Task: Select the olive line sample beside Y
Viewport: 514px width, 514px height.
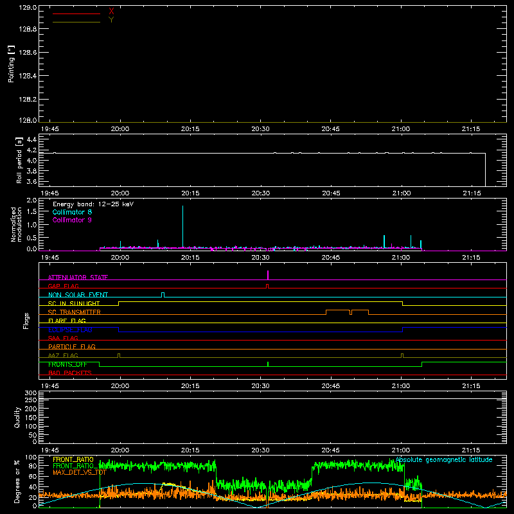Action: [76, 22]
